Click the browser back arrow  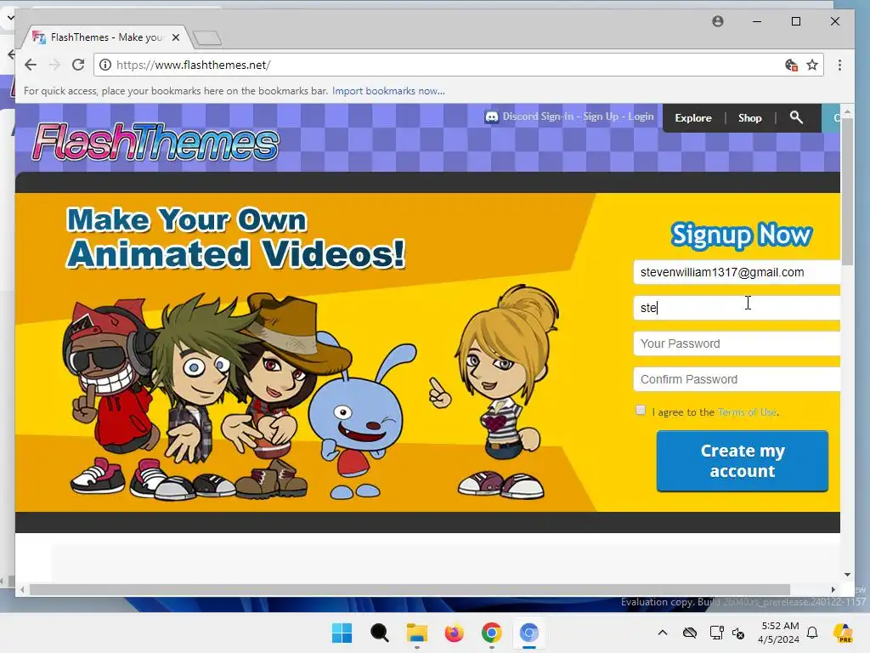pos(31,65)
